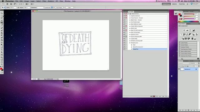Image resolution: width=200 pixels, height=112 pixels.
Task: Open the CS Live menu
Action: [x=194, y=4]
